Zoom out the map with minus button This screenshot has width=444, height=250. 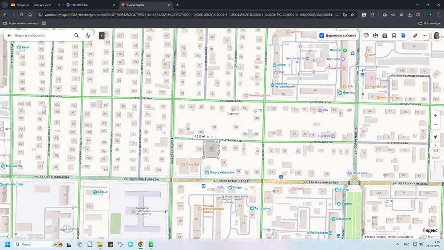pyautogui.click(x=436, y=125)
